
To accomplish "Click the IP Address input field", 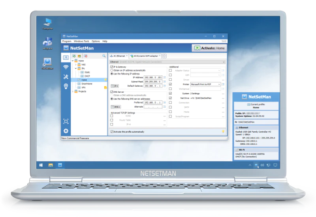I will click(x=153, y=77).
